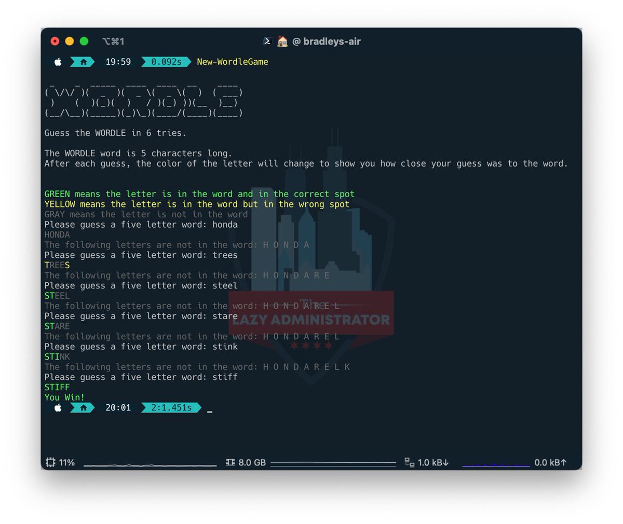
Task: Click the 8.0 GB memory value
Action: [x=252, y=462]
